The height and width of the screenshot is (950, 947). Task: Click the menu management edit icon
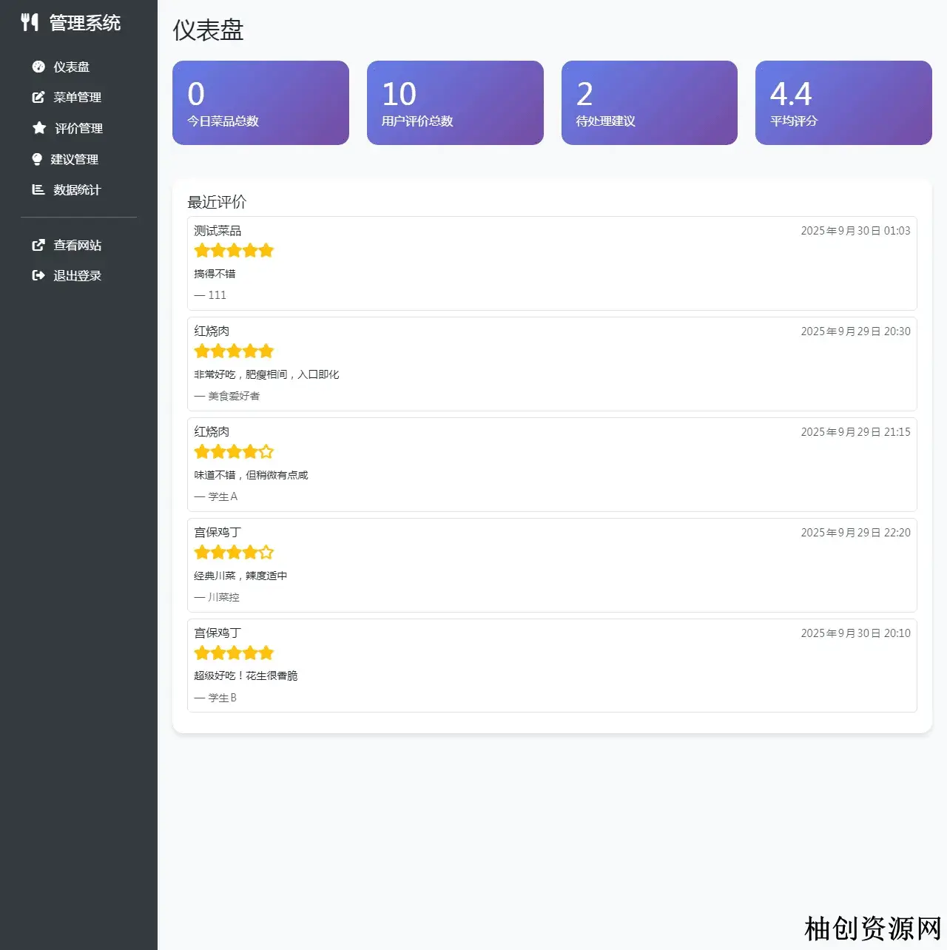click(38, 97)
